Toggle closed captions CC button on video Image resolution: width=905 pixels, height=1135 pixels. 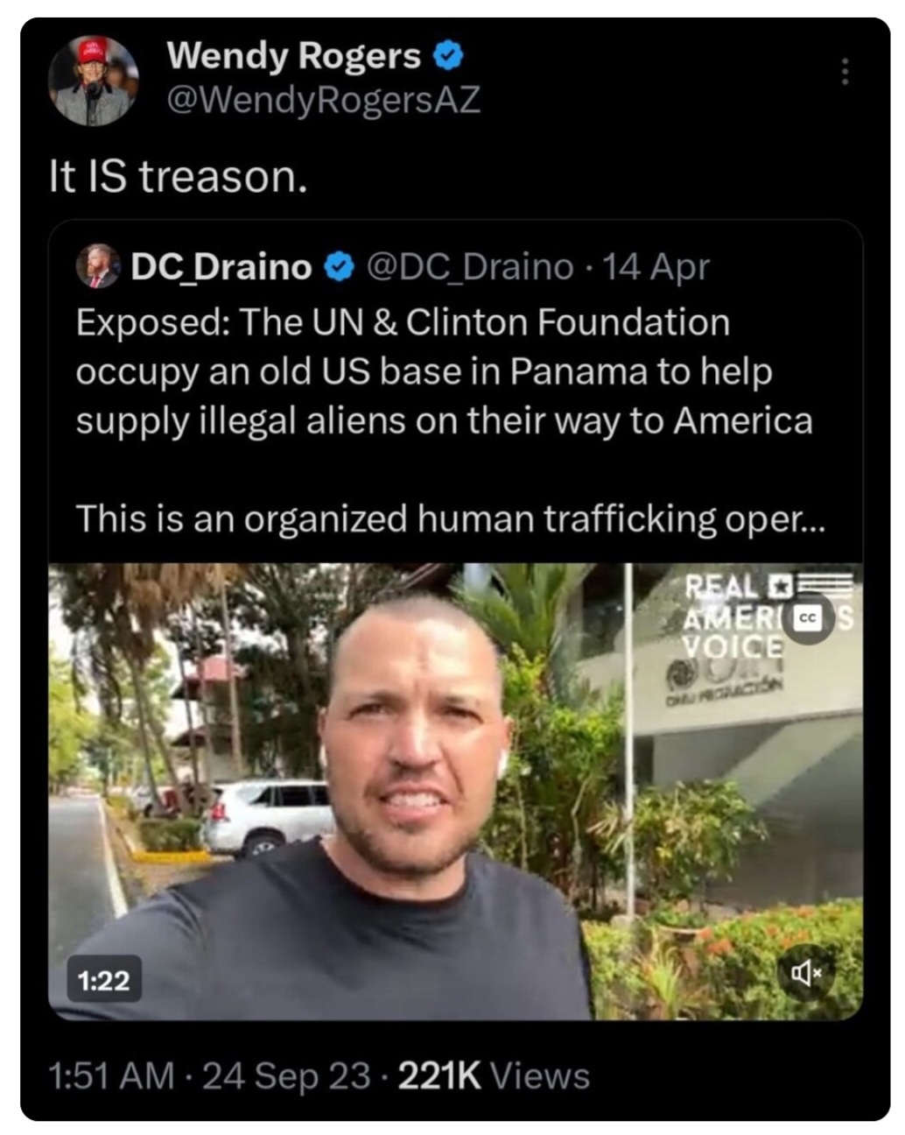coord(807,618)
